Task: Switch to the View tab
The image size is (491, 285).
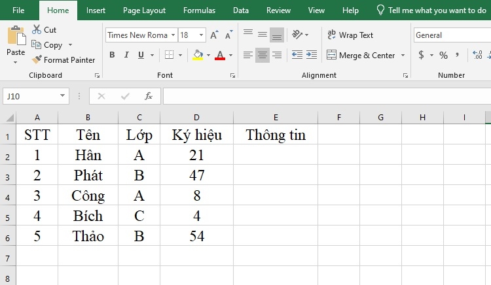Action: coord(316,10)
